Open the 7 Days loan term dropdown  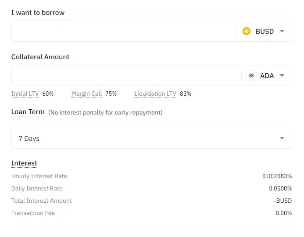(152, 138)
